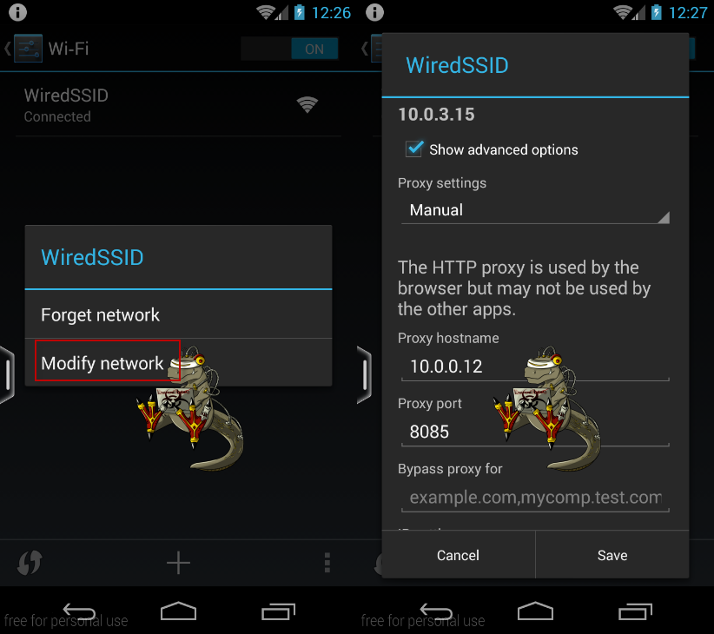Tap the plus add network icon
This screenshot has width=714, height=634.
[178, 563]
